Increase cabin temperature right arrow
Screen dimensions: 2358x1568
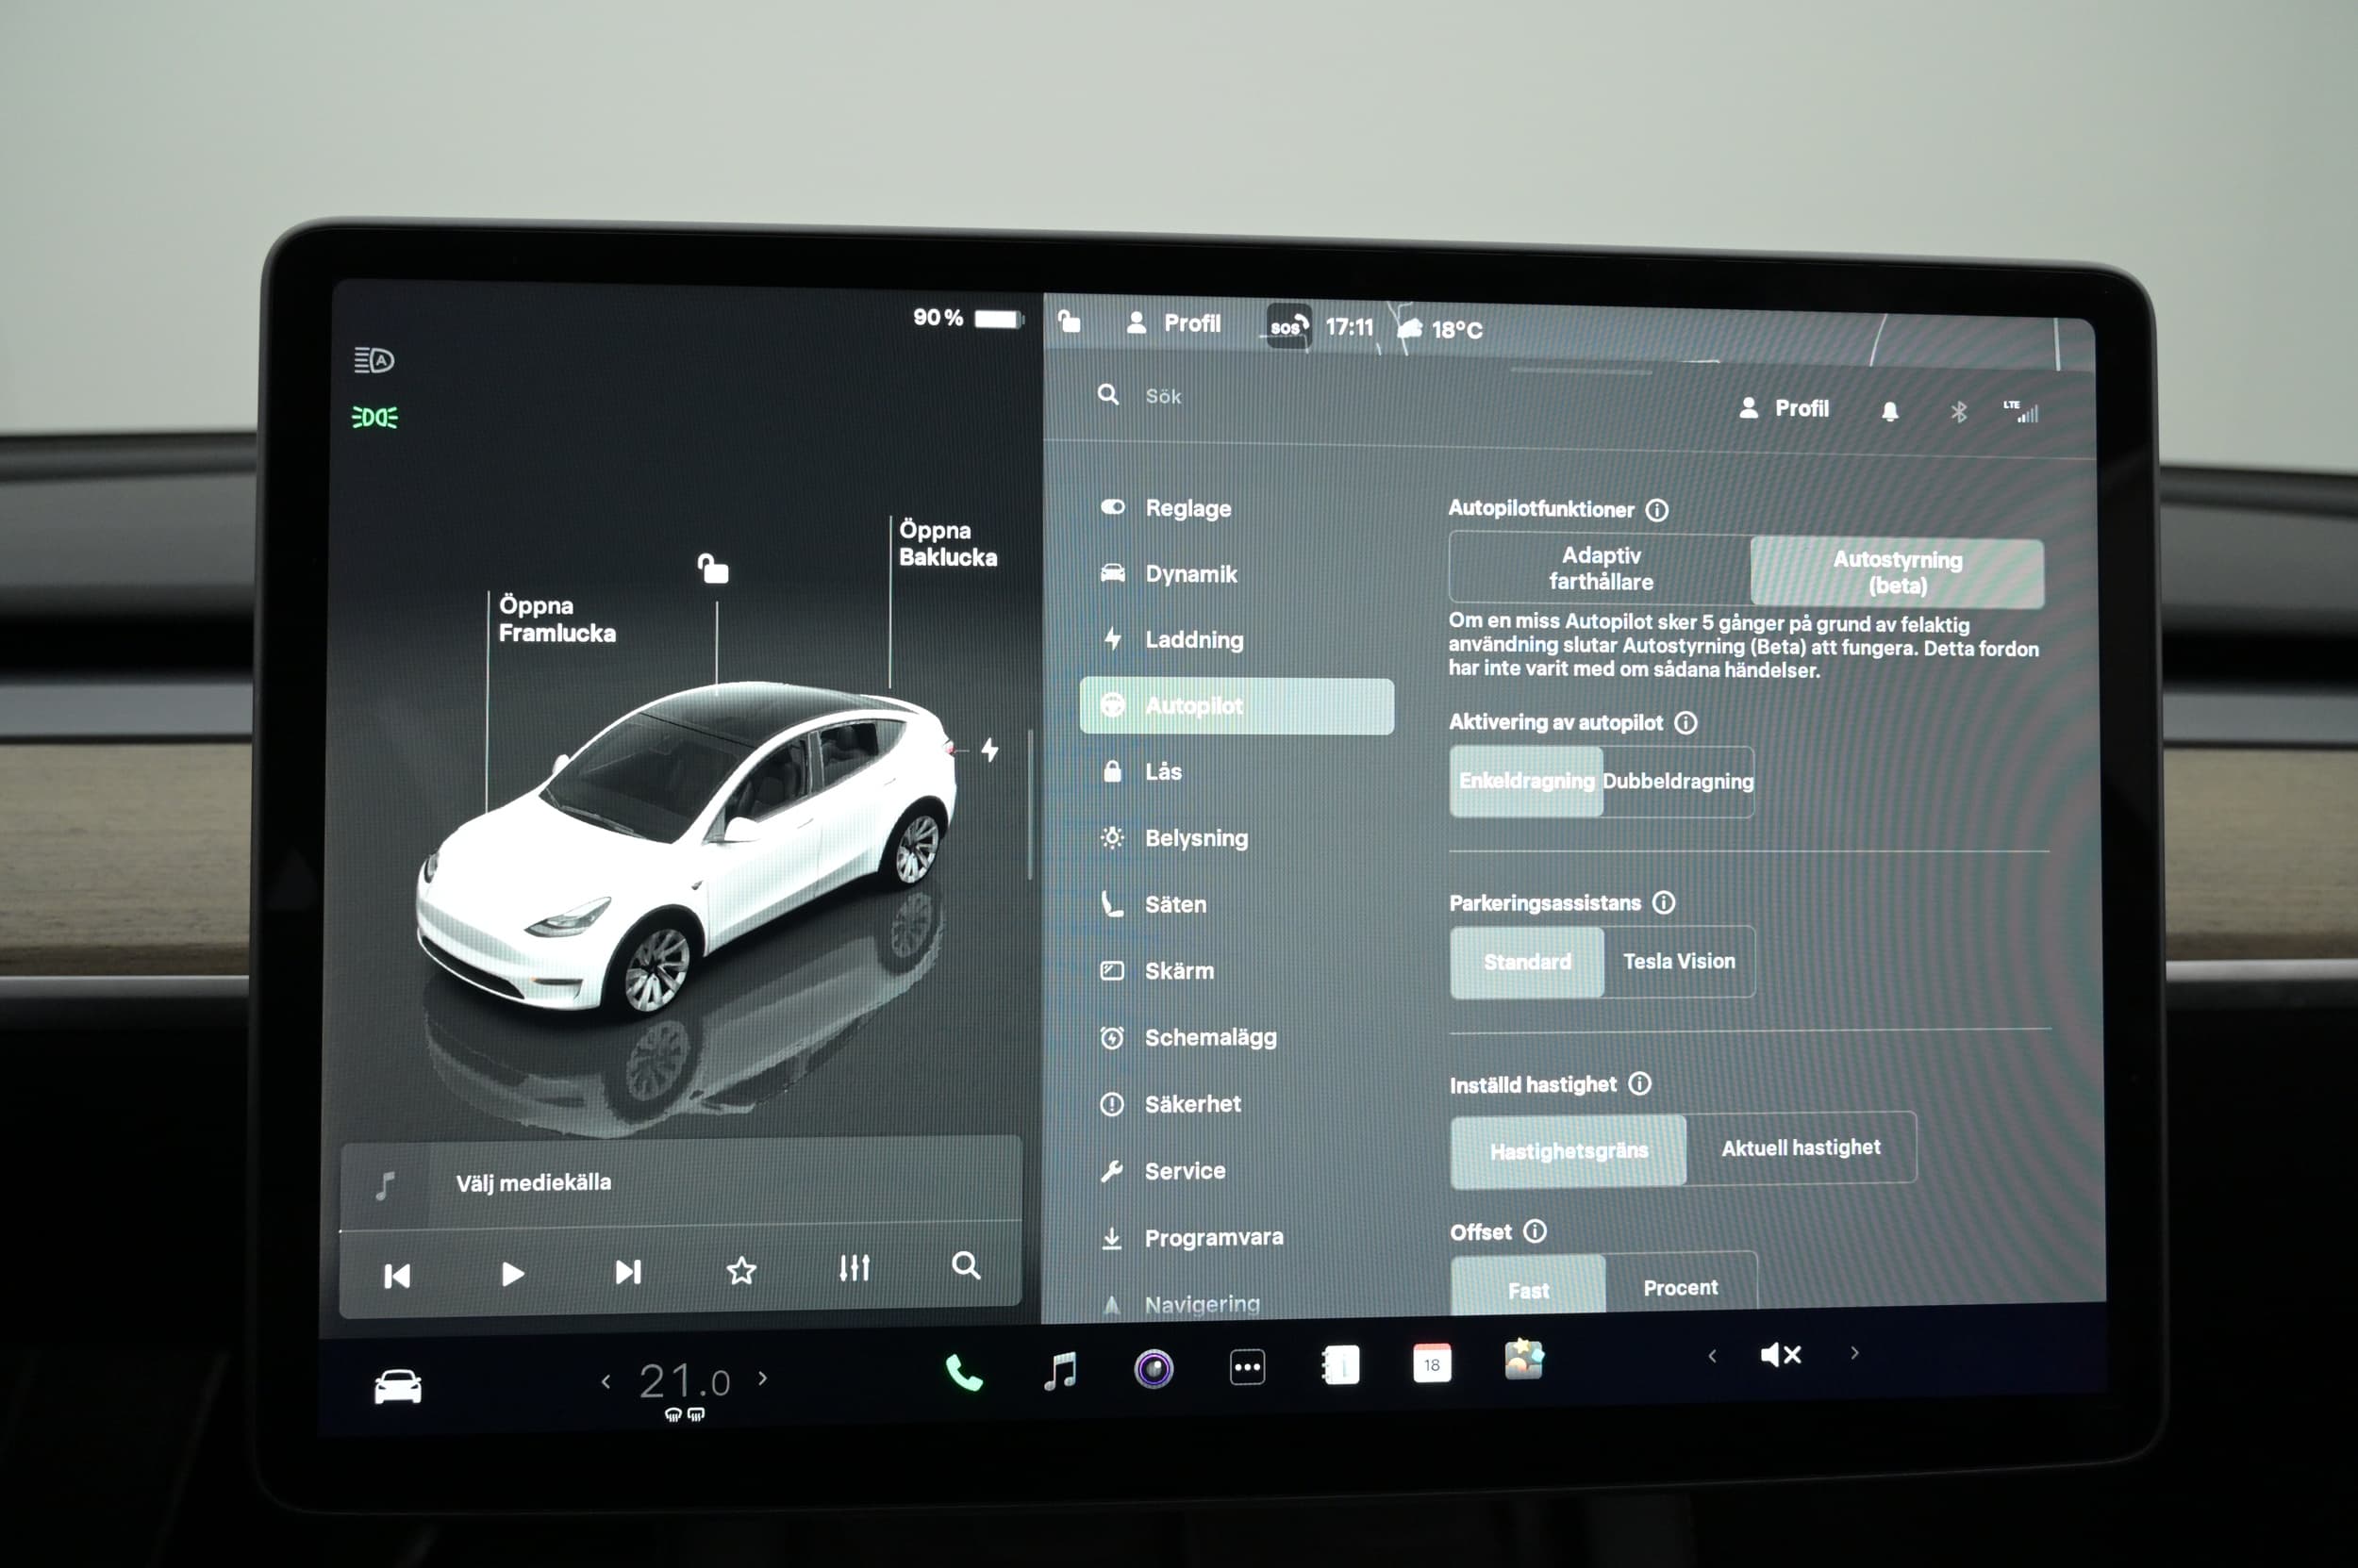762,1378
